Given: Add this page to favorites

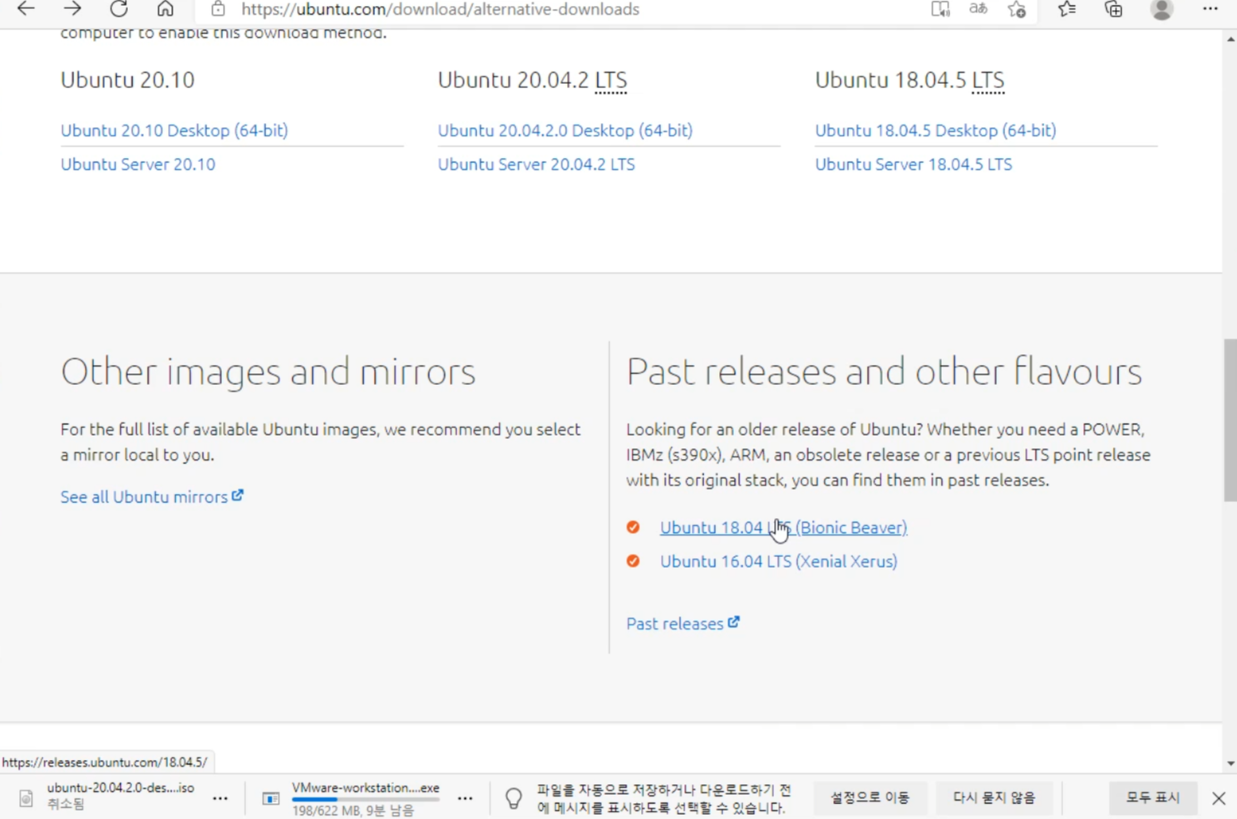Looking at the screenshot, I should coord(1017,9).
